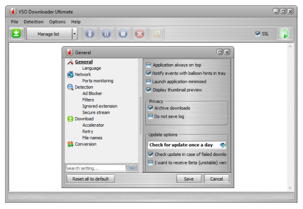Open the Help menu
This screenshot has width=303, height=209.
click(76, 22)
